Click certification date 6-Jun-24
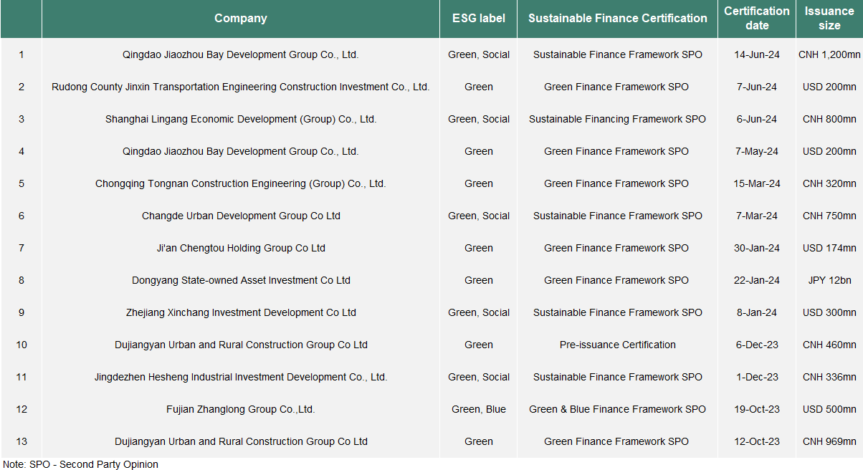 [757, 119]
